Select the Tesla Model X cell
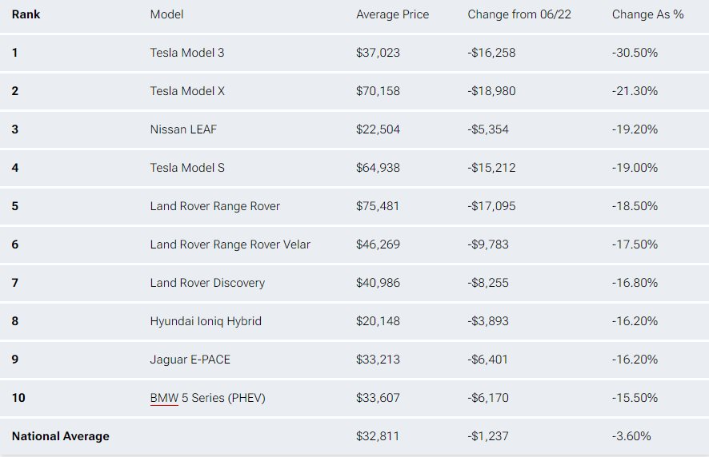Viewport: 709px width, 457px height. [x=187, y=91]
